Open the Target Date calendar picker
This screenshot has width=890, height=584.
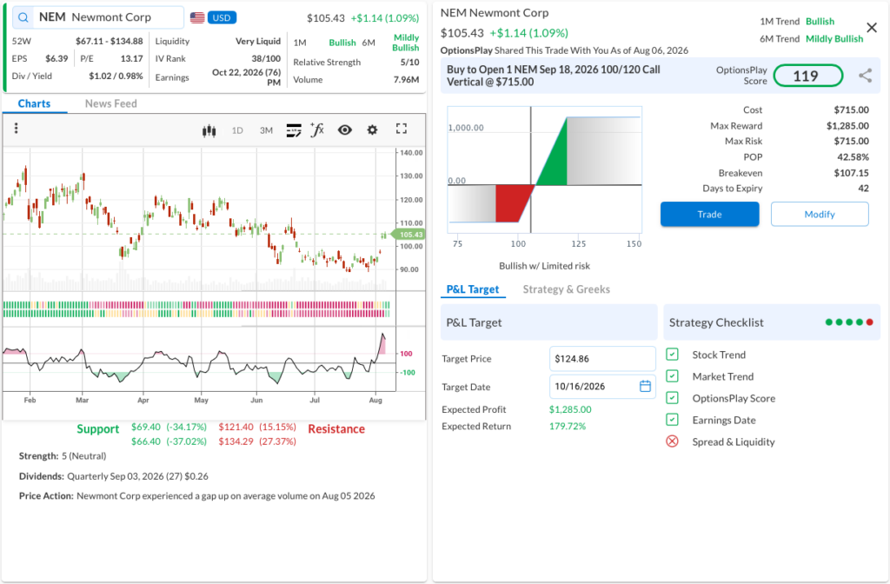(646, 386)
